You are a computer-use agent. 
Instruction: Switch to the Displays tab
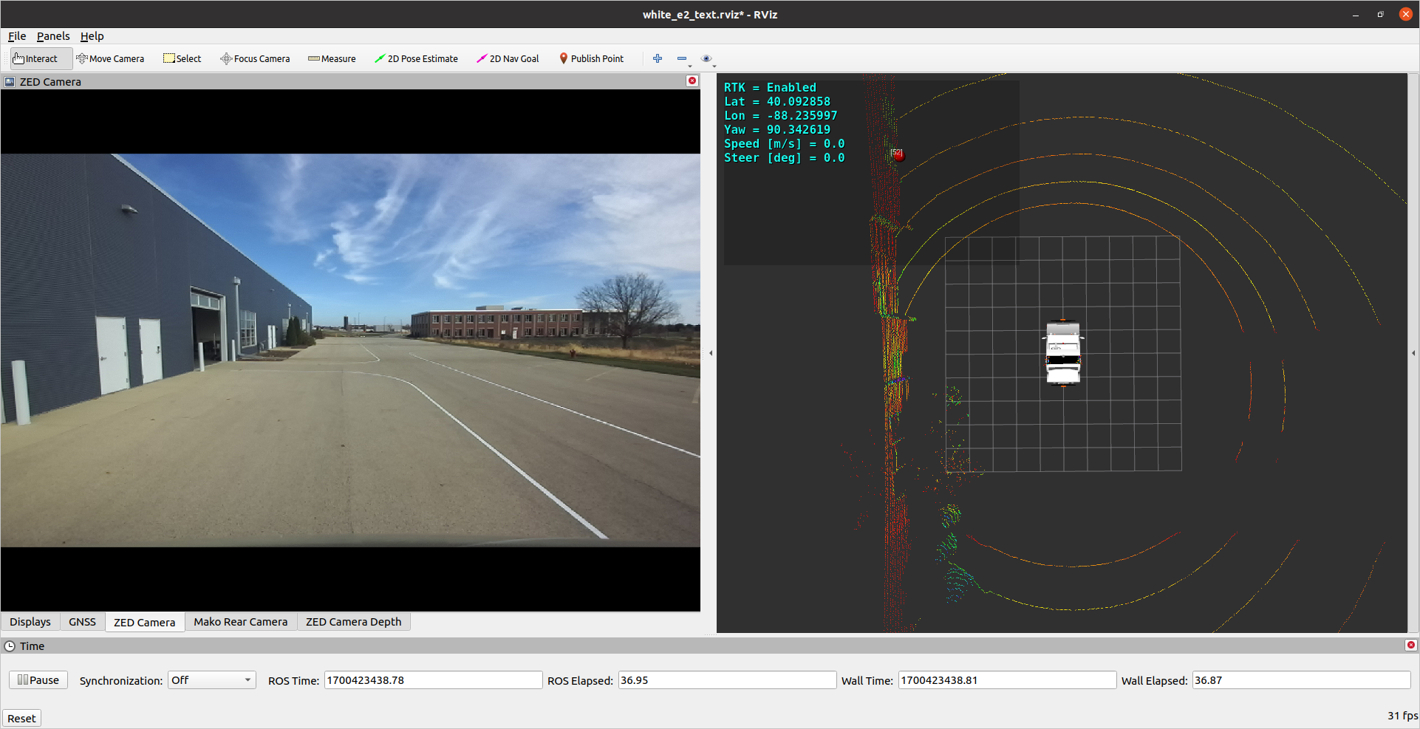click(30, 622)
